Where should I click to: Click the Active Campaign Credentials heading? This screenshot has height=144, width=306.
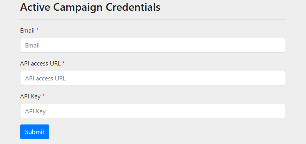point(90,8)
